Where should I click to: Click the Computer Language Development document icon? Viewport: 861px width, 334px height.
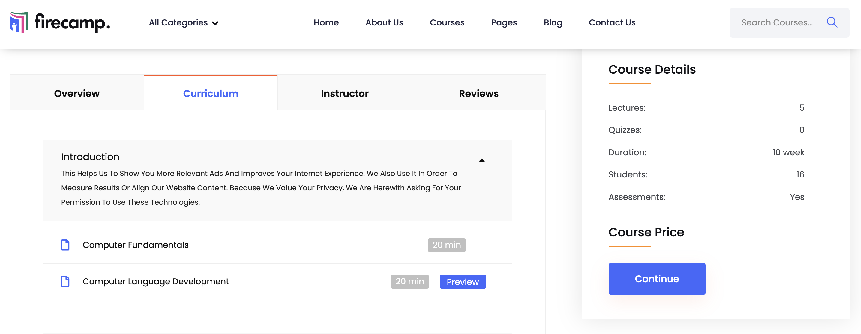tap(65, 281)
